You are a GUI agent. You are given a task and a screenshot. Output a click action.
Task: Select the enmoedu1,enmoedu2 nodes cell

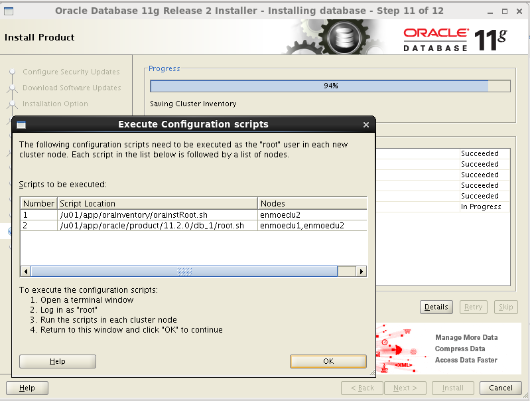tap(312, 225)
